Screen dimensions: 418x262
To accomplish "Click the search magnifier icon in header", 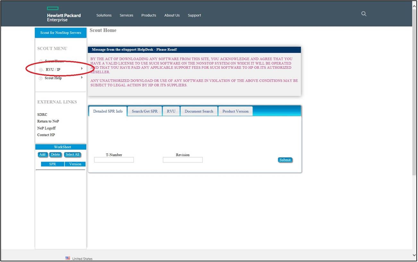I will 363,14.
